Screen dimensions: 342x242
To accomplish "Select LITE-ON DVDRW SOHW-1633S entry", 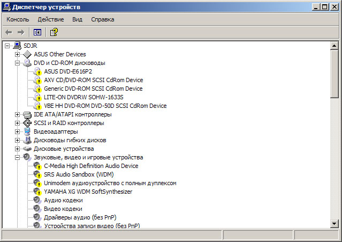I will pos(83,97).
